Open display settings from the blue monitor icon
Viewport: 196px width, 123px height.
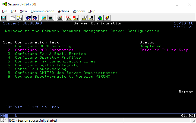pos(44,18)
